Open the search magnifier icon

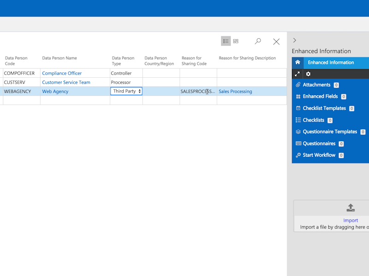pyautogui.click(x=258, y=41)
